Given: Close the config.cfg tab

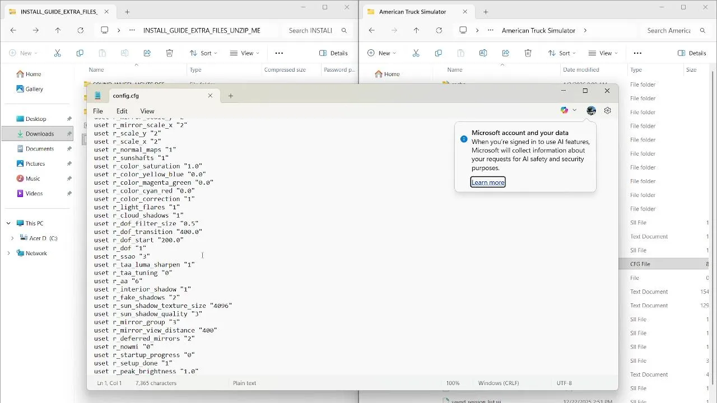Looking at the screenshot, I should pyautogui.click(x=210, y=96).
